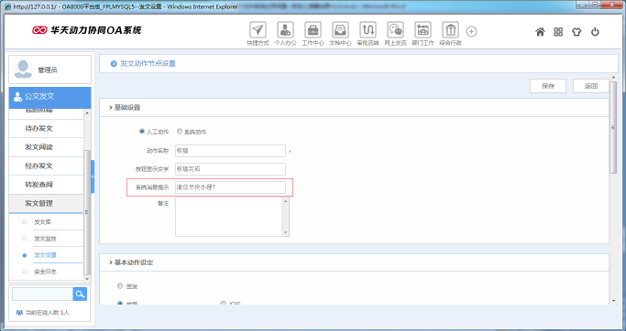Click the 保存 save button
Image resolution: width=626 pixels, height=331 pixels.
pyautogui.click(x=548, y=86)
